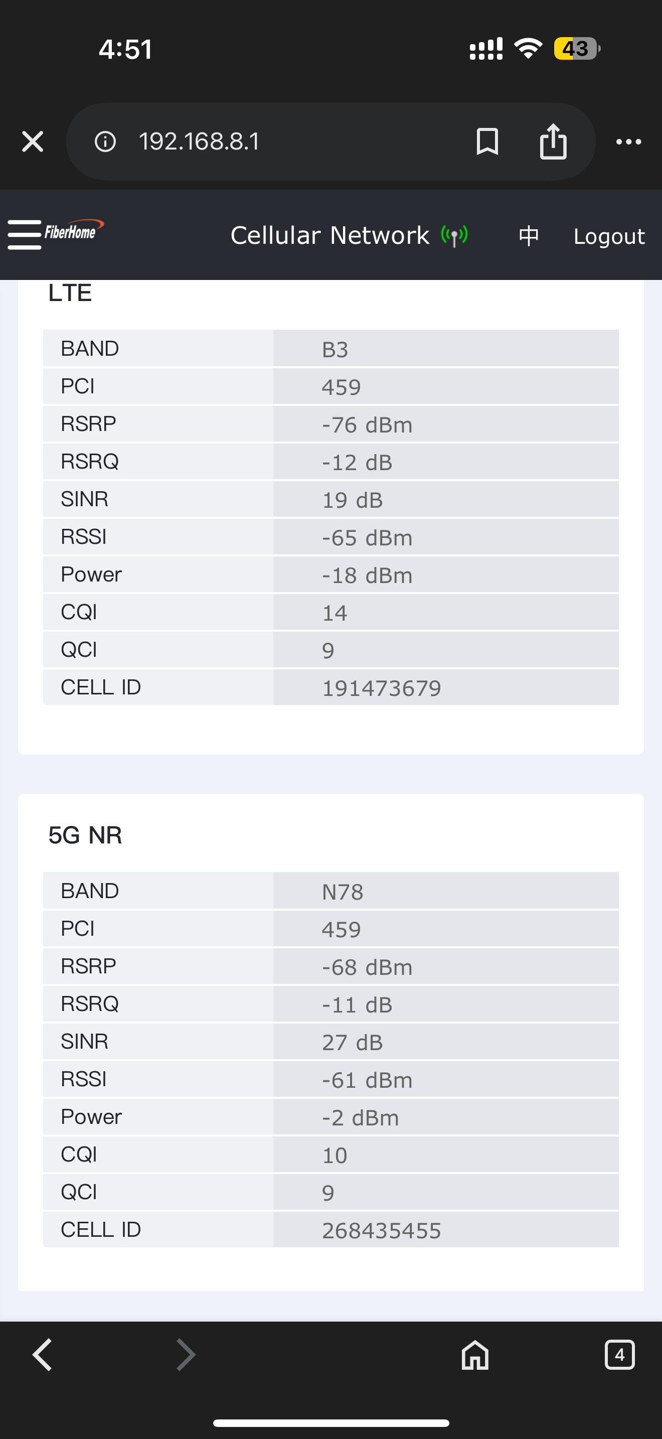The width and height of the screenshot is (662, 1439).
Task: Tap the Cellular Network page title
Action: pyautogui.click(x=330, y=236)
